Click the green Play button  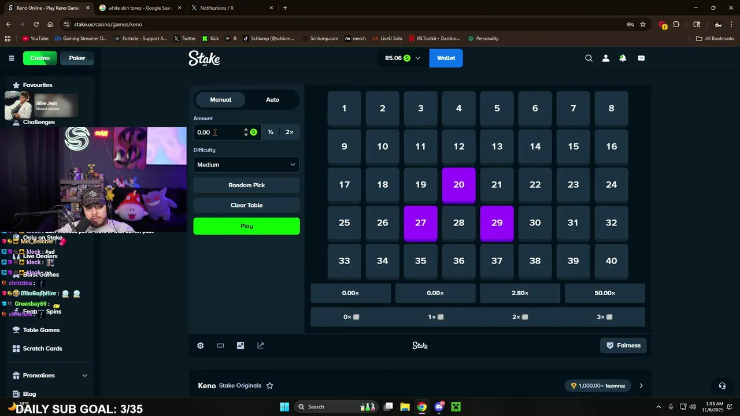[x=246, y=226]
